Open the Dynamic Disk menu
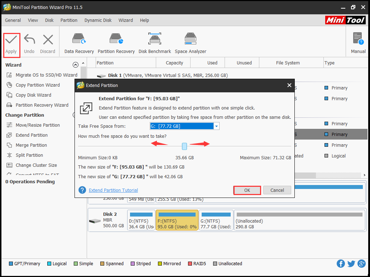 (x=98, y=20)
